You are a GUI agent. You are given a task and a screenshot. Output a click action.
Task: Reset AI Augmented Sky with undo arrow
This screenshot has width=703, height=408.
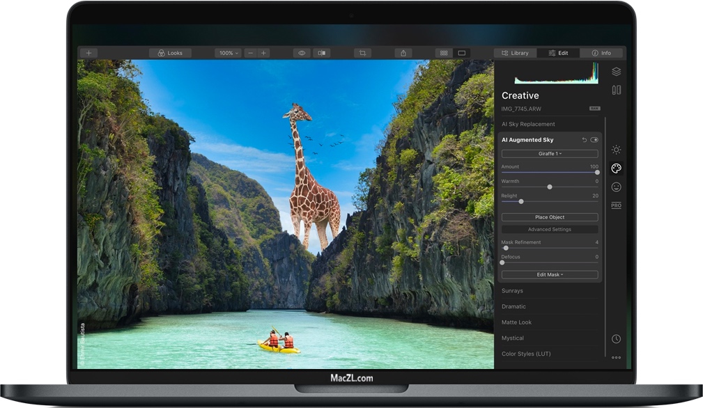(x=584, y=140)
